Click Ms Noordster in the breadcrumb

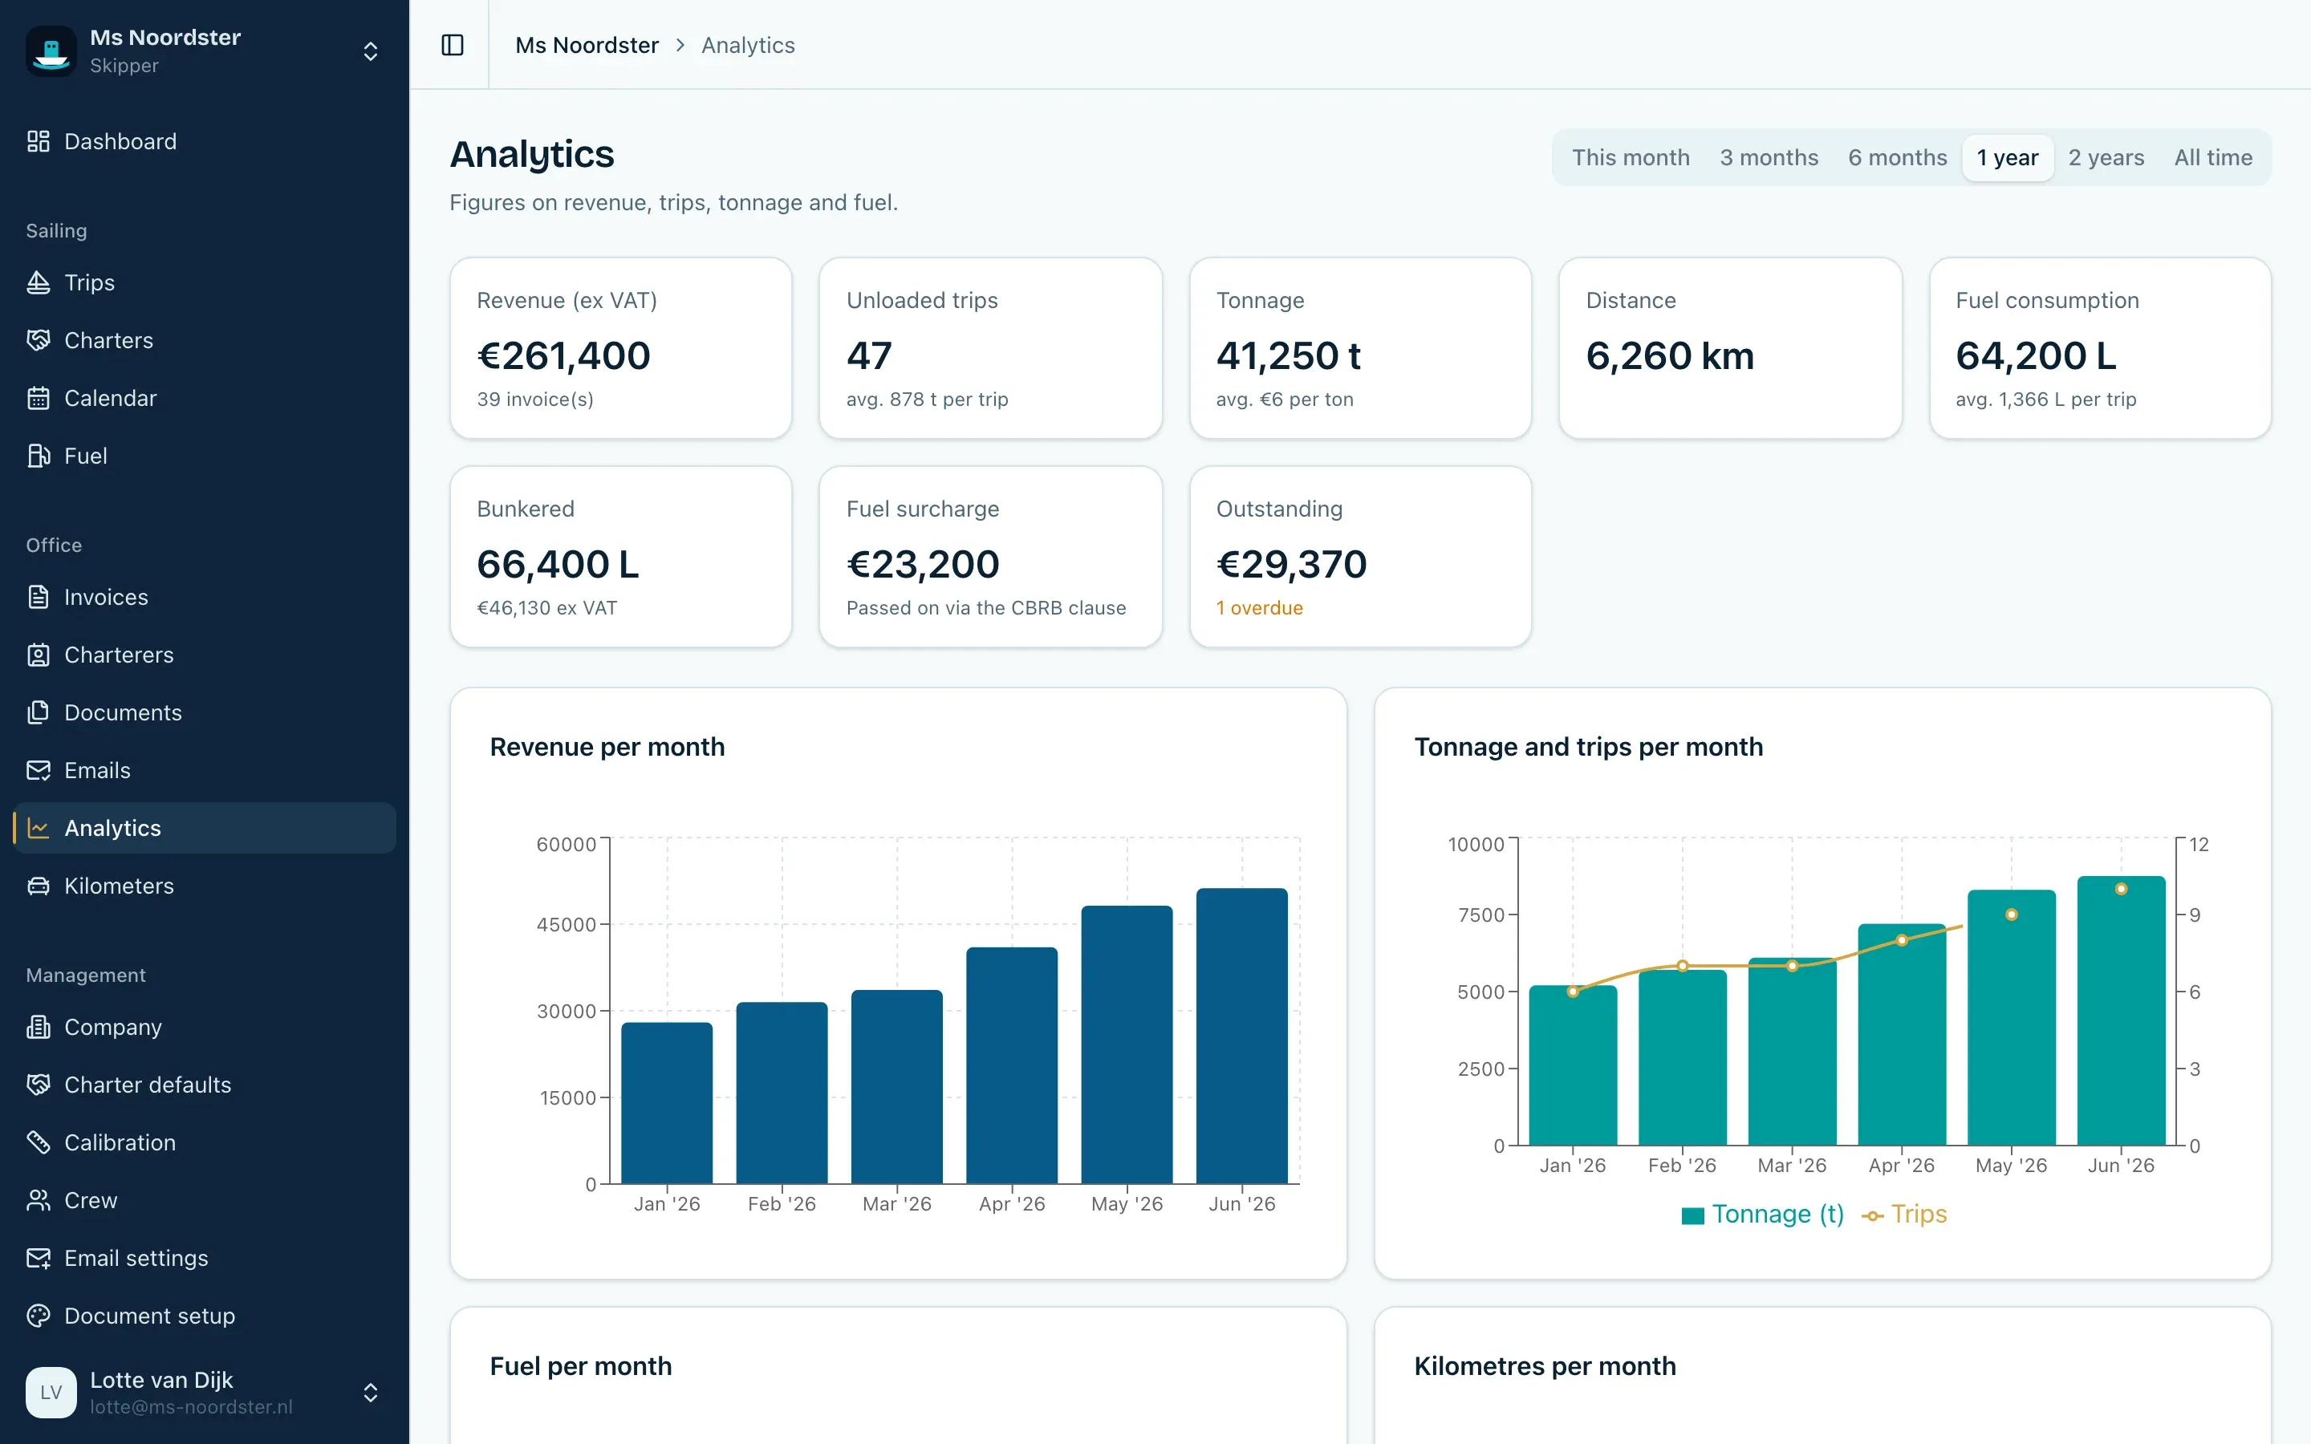point(587,45)
